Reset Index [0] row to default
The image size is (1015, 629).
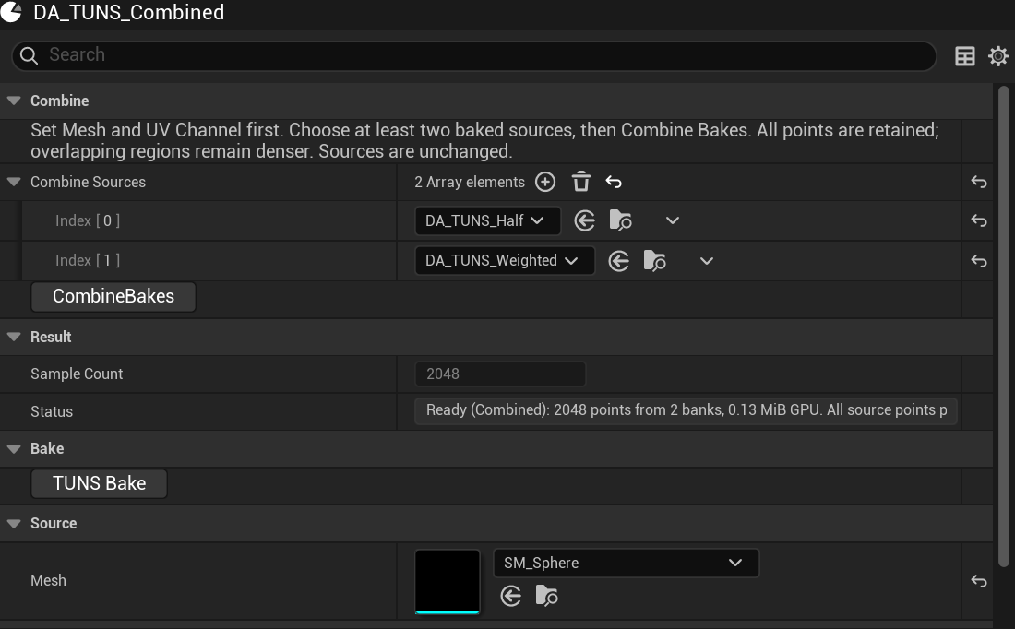[979, 220]
